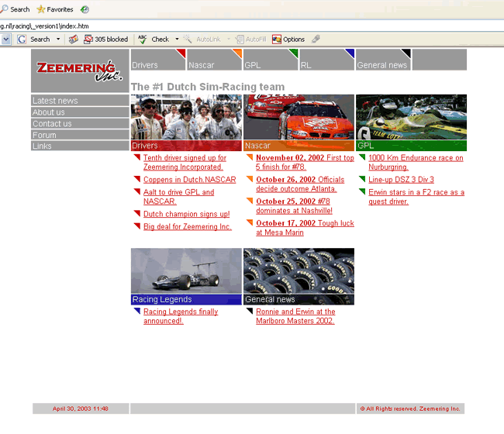This screenshot has width=504, height=434.
Task: Open Google toolbar Options
Action: point(288,40)
